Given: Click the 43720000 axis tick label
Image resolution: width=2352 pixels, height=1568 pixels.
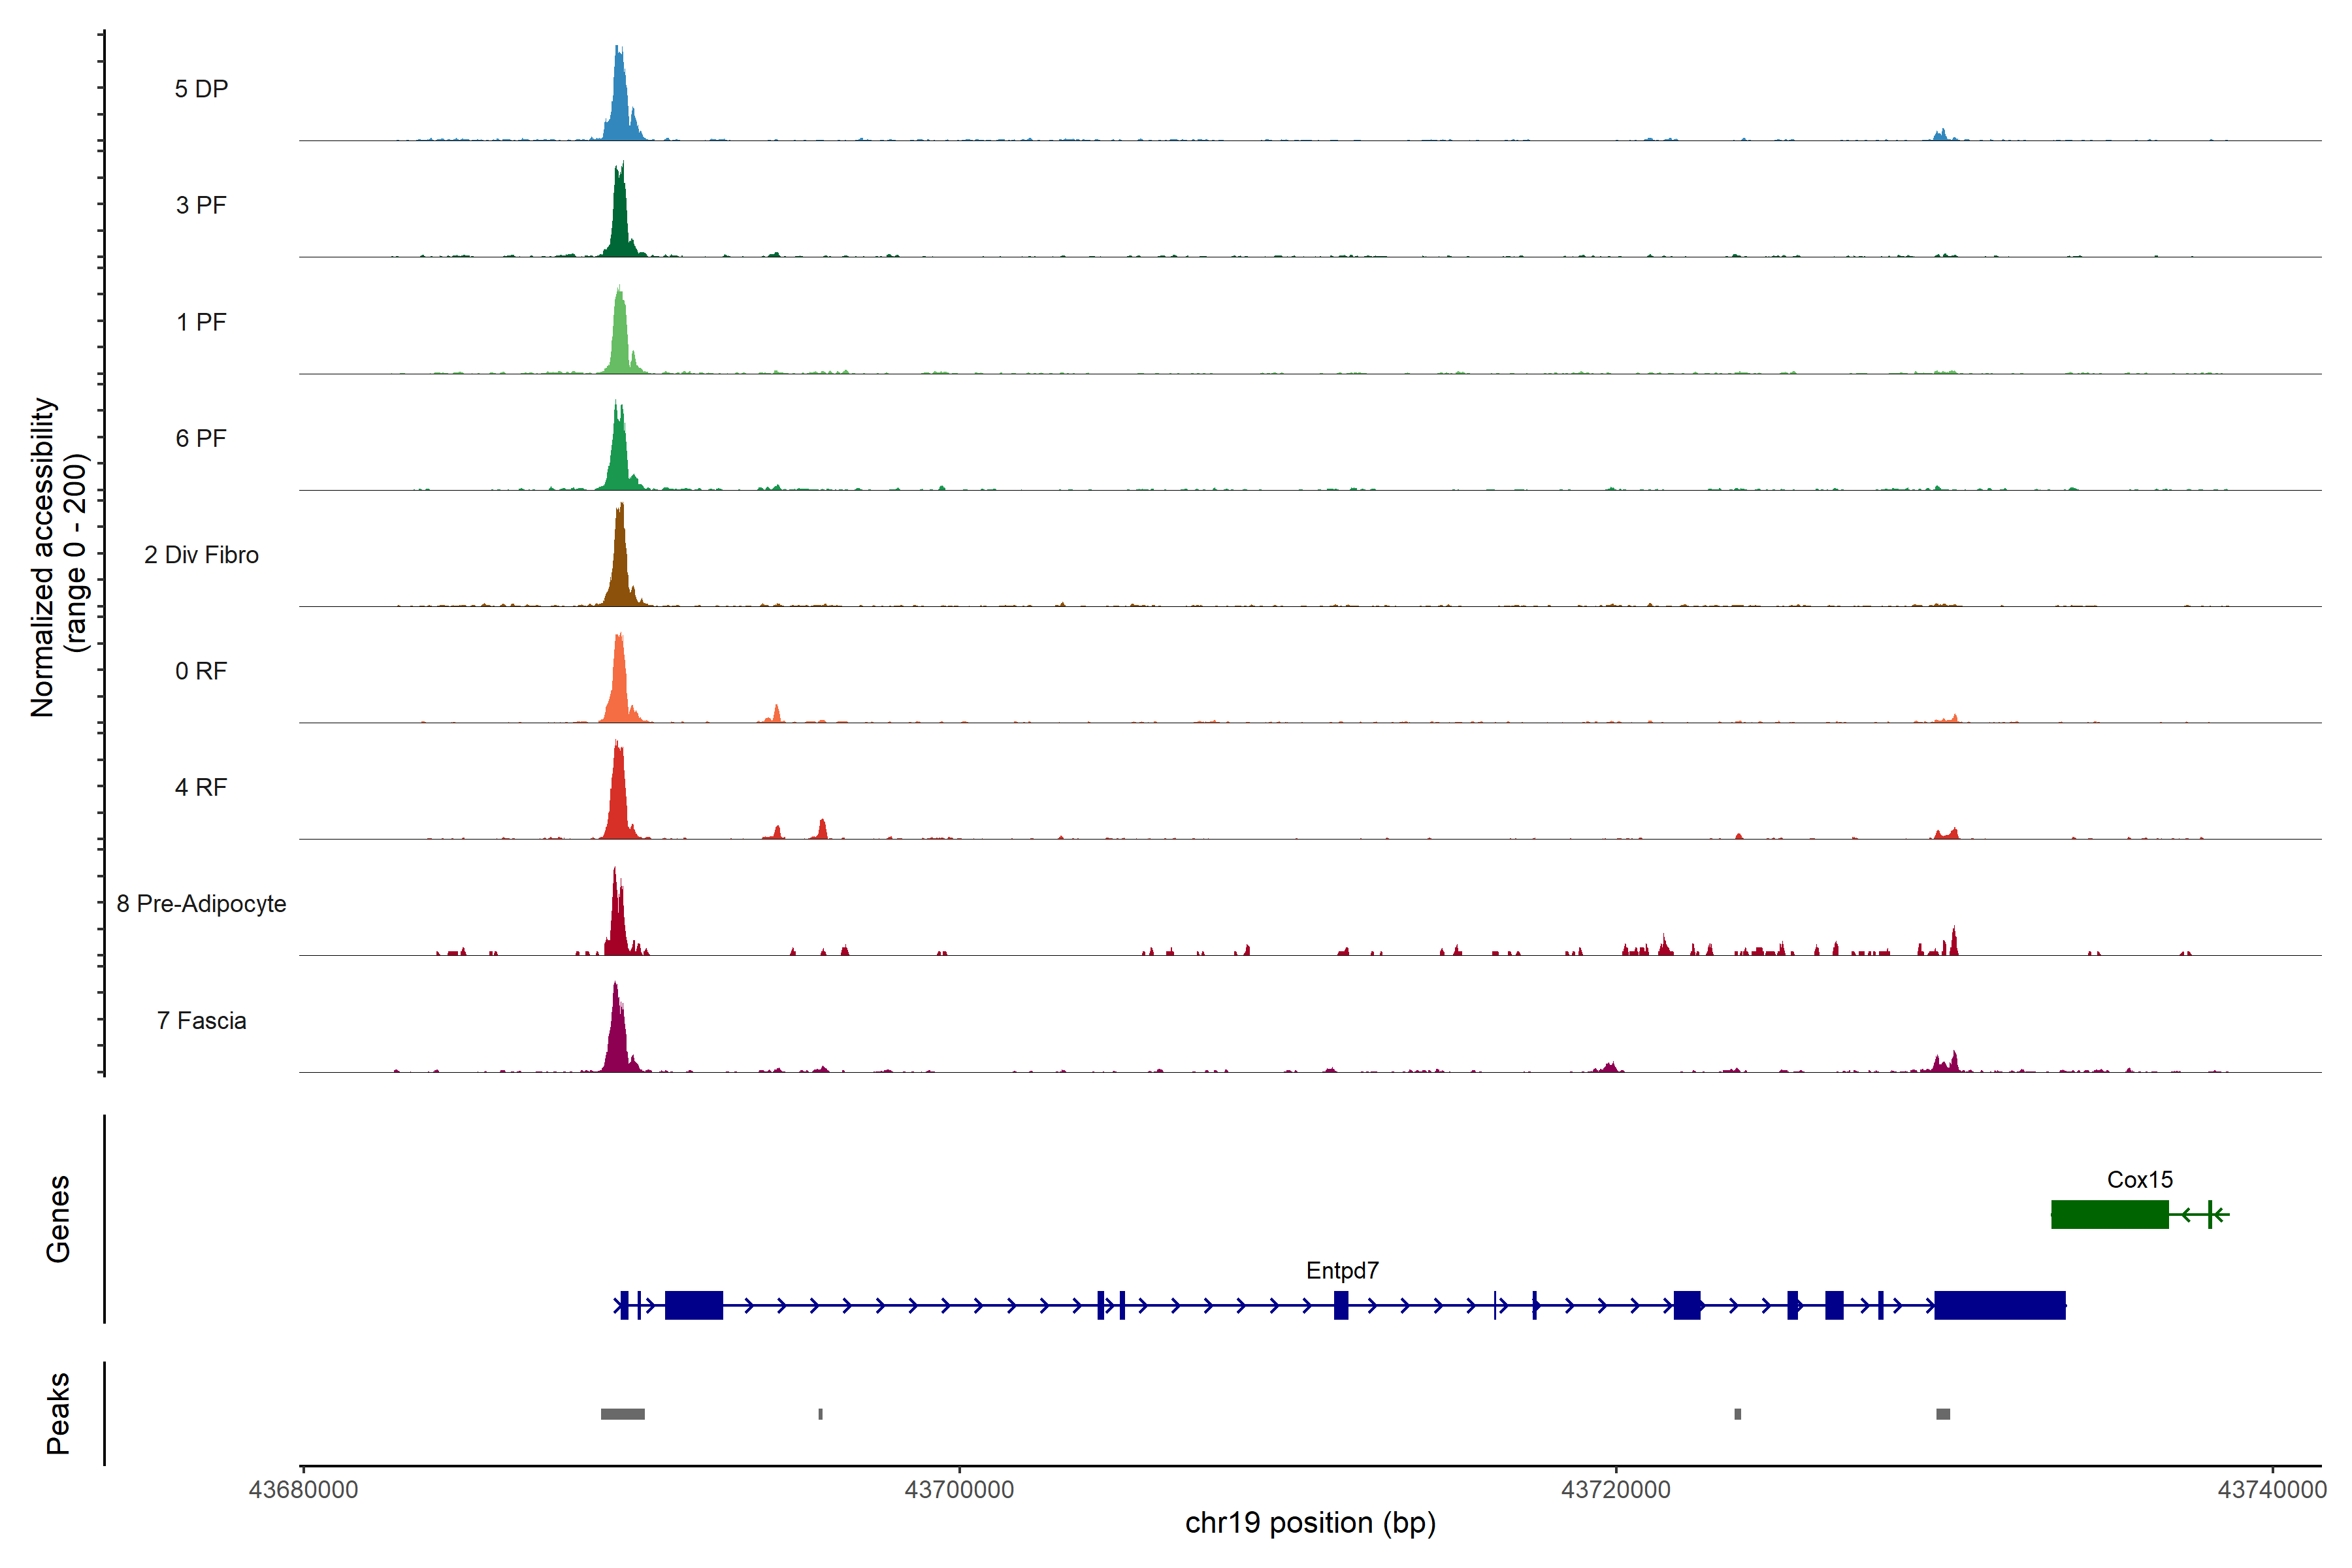Looking at the screenshot, I should click(x=1615, y=1489).
